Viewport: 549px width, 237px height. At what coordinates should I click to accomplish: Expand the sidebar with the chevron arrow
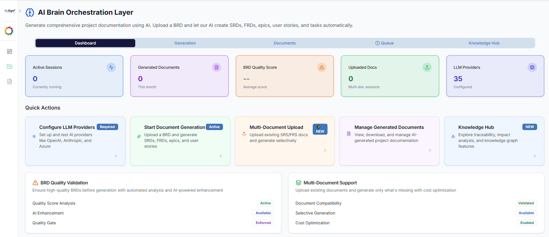click(x=20, y=11)
